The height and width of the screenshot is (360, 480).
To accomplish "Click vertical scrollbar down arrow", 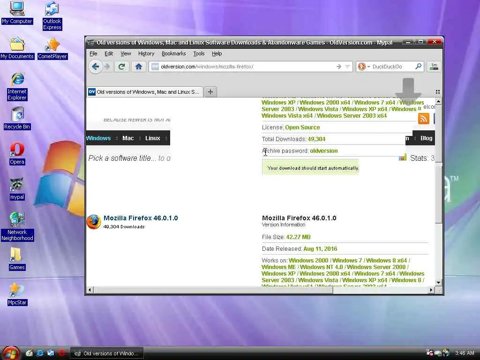I will tap(438, 283).
